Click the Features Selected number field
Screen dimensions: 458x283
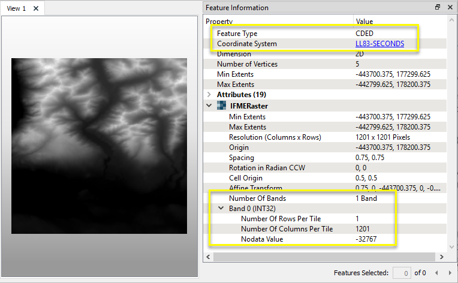point(401,273)
